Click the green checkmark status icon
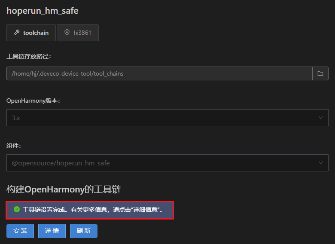 click(x=17, y=209)
